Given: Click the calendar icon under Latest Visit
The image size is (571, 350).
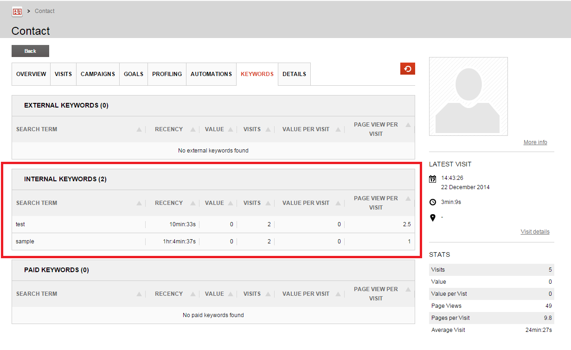Looking at the screenshot, I should pos(432,178).
